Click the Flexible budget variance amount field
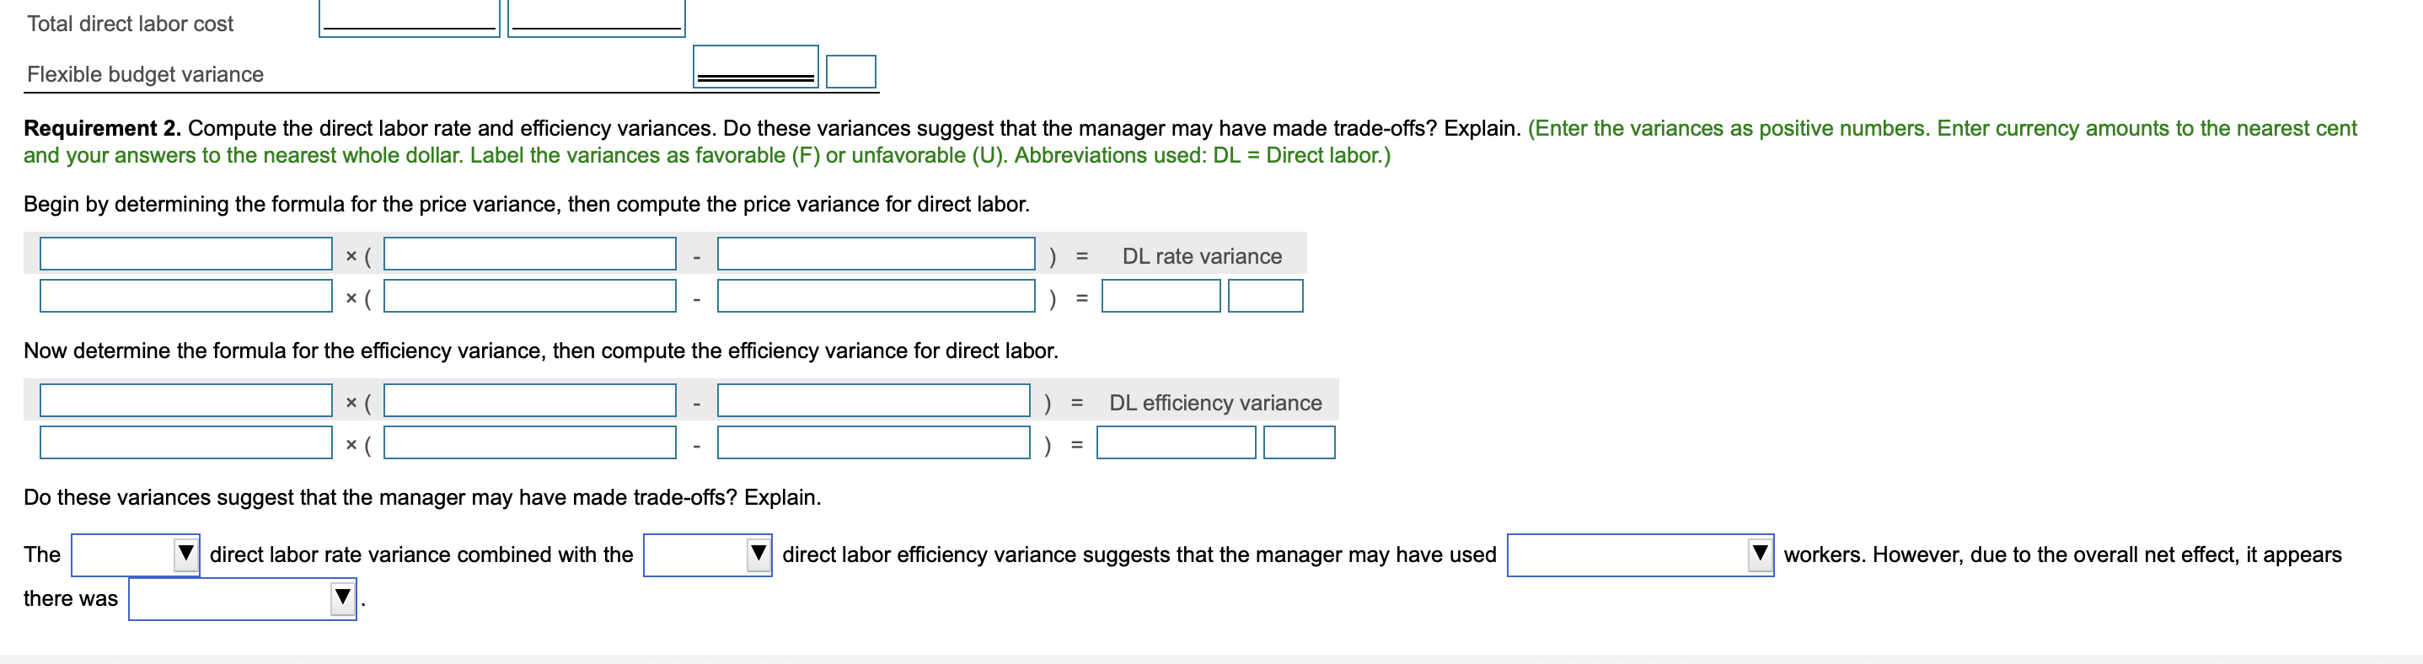 coord(755,66)
